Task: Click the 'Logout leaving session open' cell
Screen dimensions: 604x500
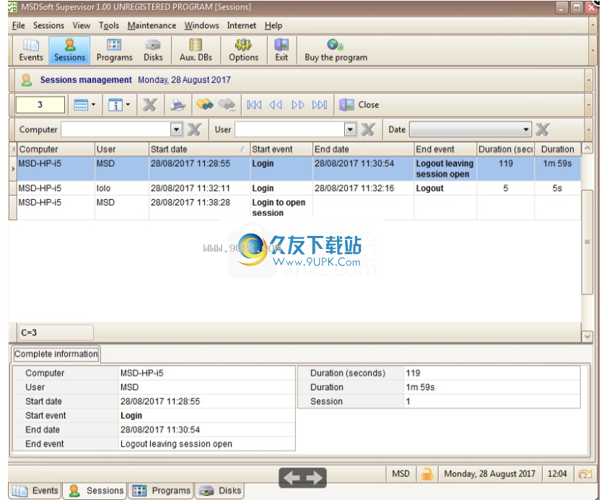Action: point(445,169)
